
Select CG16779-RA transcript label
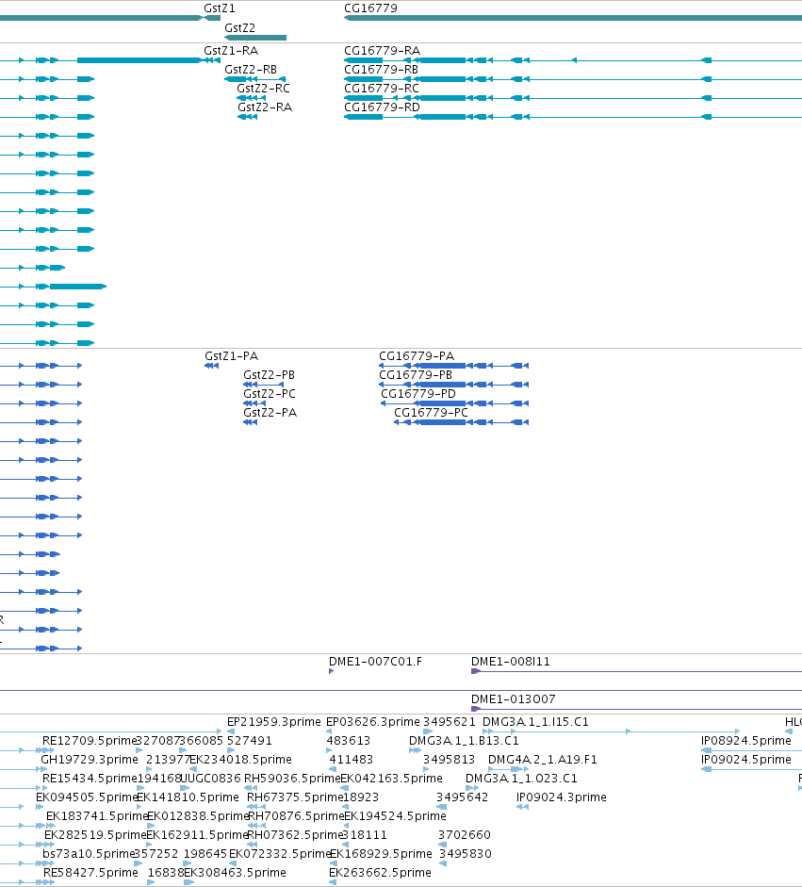click(383, 51)
